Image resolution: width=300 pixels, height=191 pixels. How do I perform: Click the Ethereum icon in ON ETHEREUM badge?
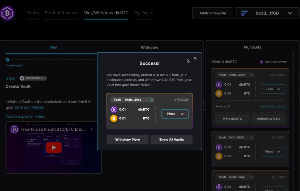(x=22, y=78)
